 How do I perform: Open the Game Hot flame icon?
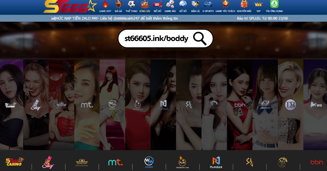pos(105,4)
